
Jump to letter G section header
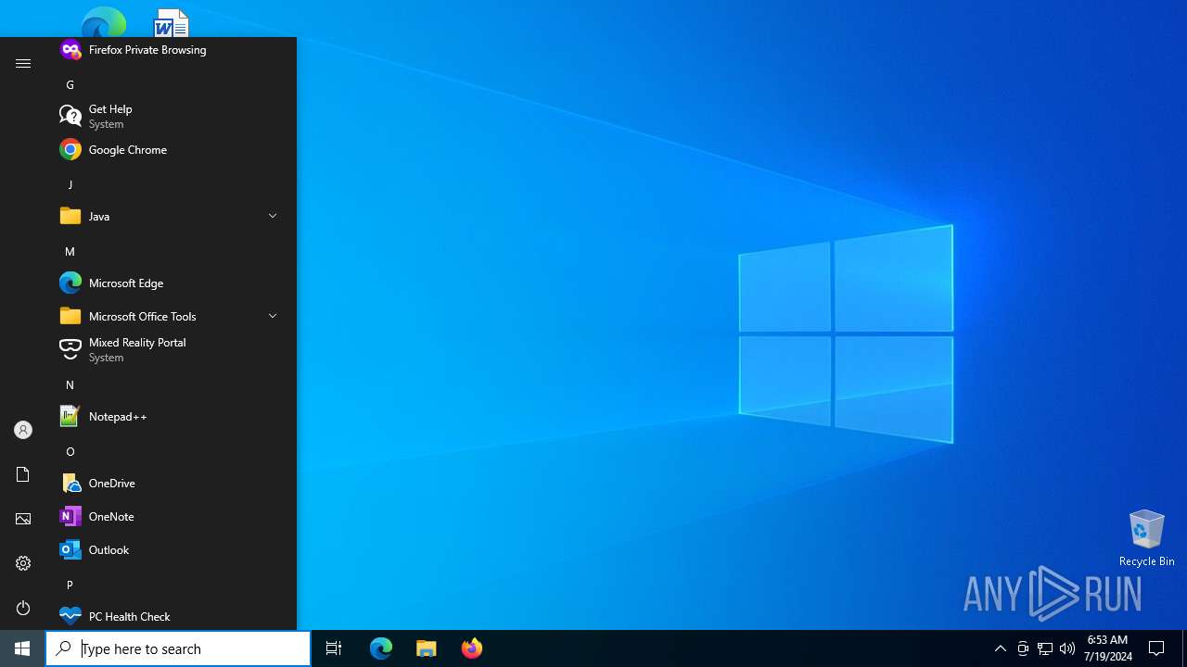[70, 84]
